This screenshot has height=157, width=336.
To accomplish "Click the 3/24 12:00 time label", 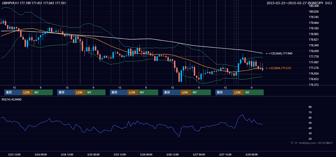I will [67, 154].
